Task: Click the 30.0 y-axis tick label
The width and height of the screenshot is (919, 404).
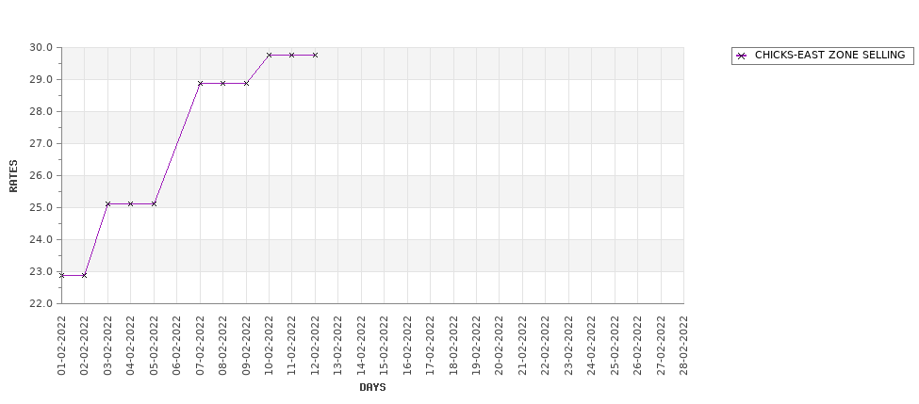Action: pos(41,47)
